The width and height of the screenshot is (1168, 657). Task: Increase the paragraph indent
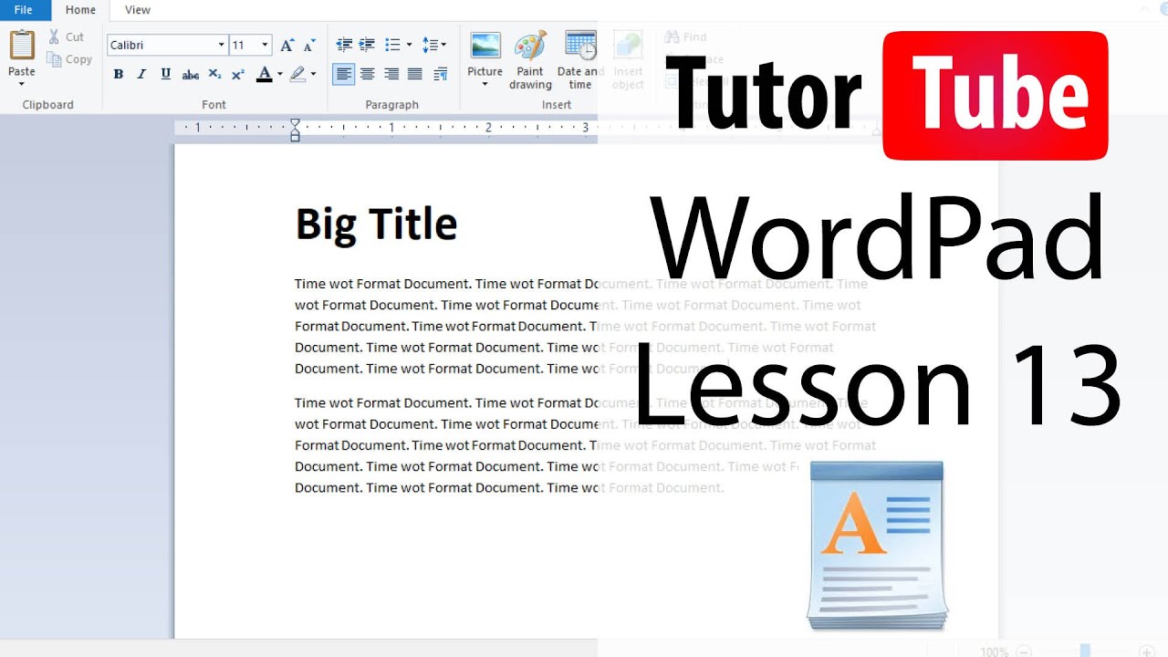(x=367, y=45)
